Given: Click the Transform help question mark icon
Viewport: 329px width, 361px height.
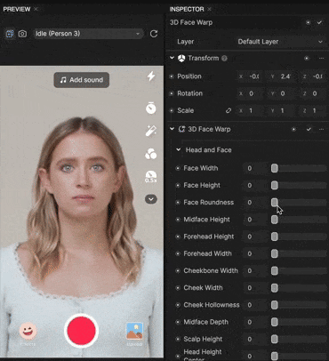Looking at the screenshot, I should click(224, 58).
